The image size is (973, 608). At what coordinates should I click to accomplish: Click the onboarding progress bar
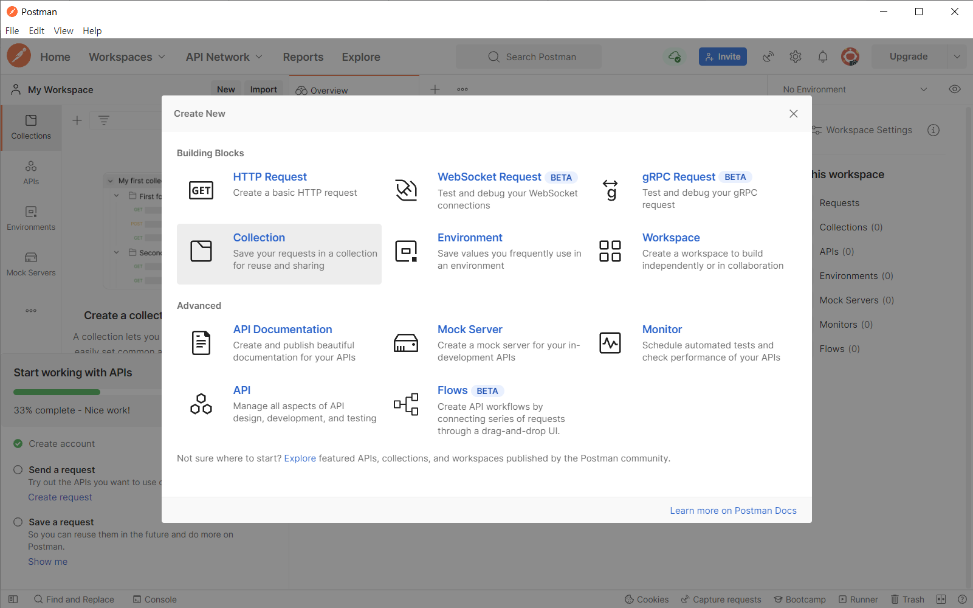pyautogui.click(x=88, y=392)
